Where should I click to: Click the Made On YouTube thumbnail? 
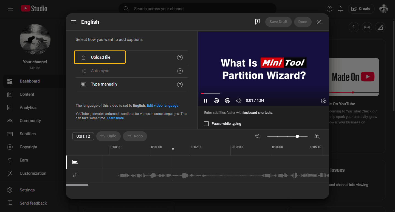354,77
